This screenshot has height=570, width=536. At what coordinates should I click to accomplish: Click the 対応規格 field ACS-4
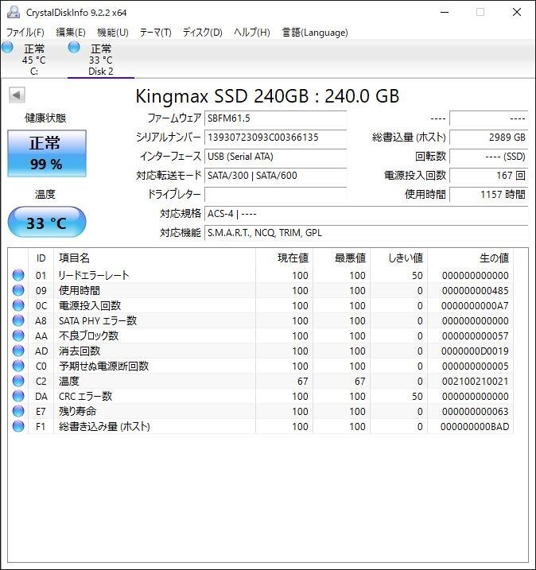pyautogui.click(x=366, y=213)
